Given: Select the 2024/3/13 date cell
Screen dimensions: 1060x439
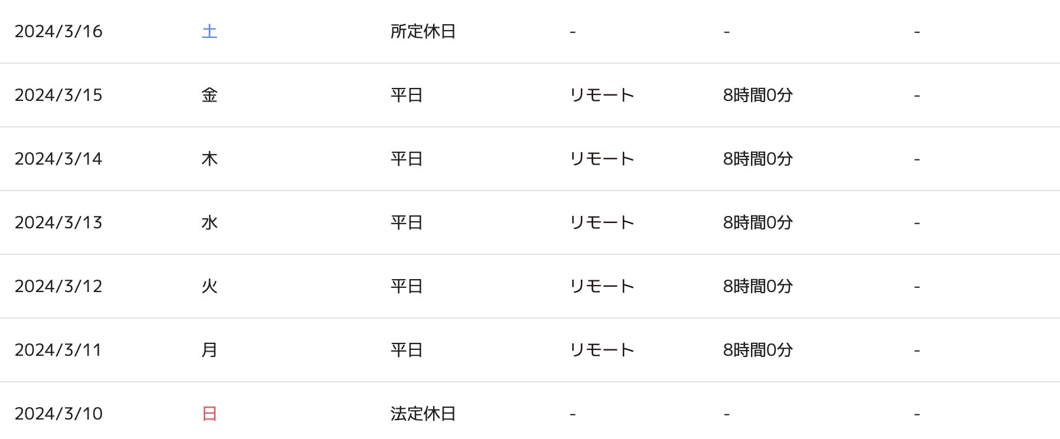Looking at the screenshot, I should coord(58,222).
